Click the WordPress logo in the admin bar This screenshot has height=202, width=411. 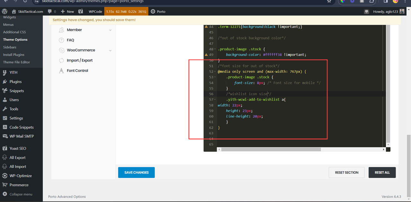tap(4, 11)
